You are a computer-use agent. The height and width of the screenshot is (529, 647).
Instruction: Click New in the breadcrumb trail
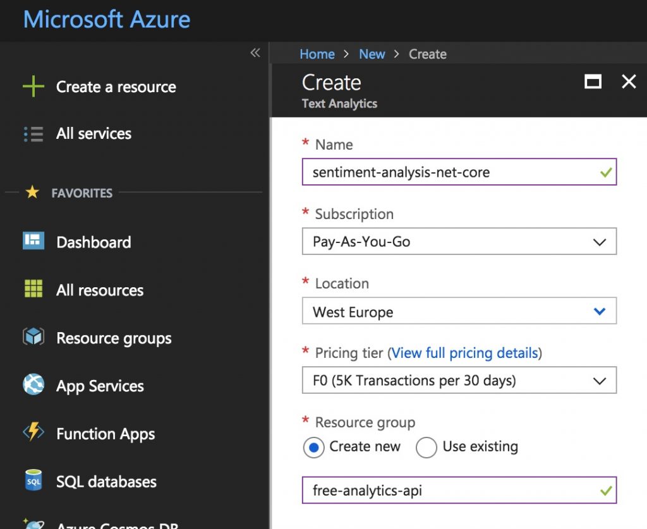[x=372, y=54]
